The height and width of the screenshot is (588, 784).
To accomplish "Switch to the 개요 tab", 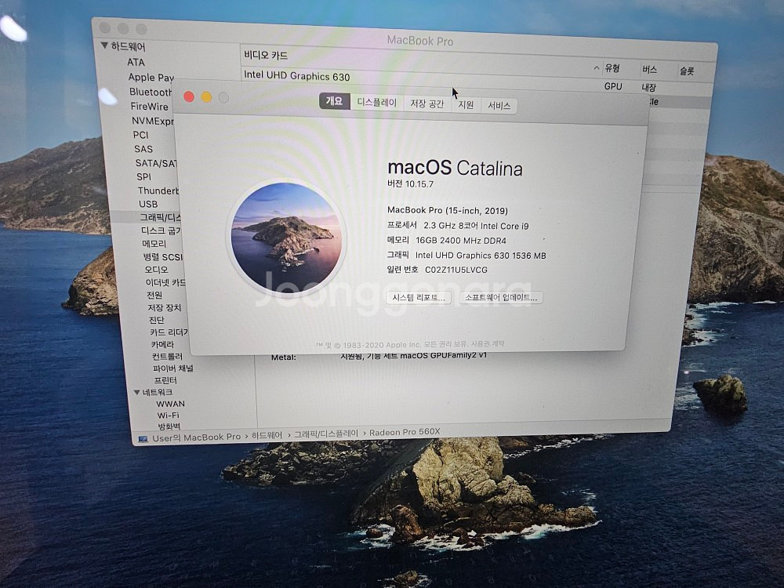I will pyautogui.click(x=335, y=101).
